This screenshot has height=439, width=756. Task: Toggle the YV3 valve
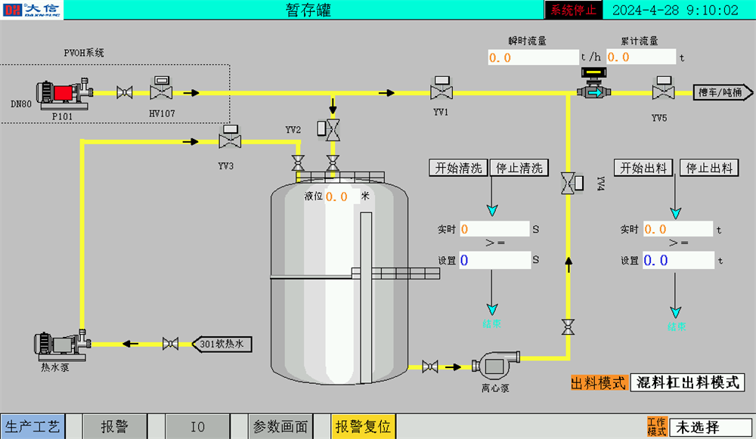point(230,137)
